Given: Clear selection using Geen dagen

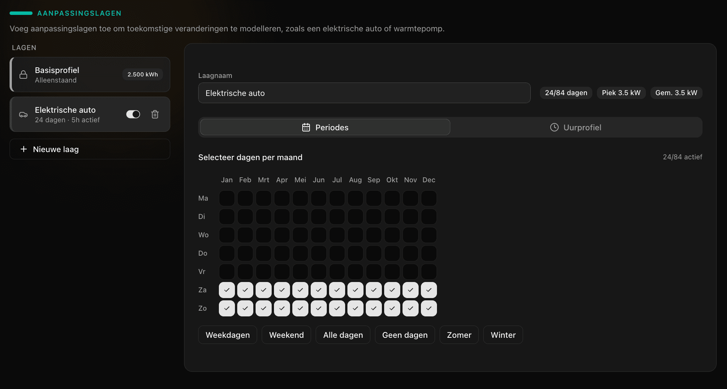Looking at the screenshot, I should [404, 335].
